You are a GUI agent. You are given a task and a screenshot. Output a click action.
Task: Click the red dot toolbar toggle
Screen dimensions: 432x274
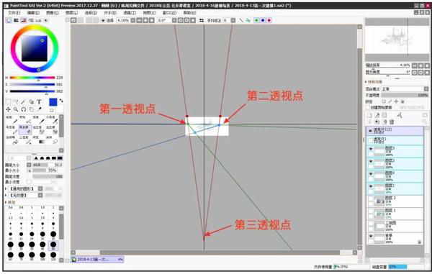[269, 20]
